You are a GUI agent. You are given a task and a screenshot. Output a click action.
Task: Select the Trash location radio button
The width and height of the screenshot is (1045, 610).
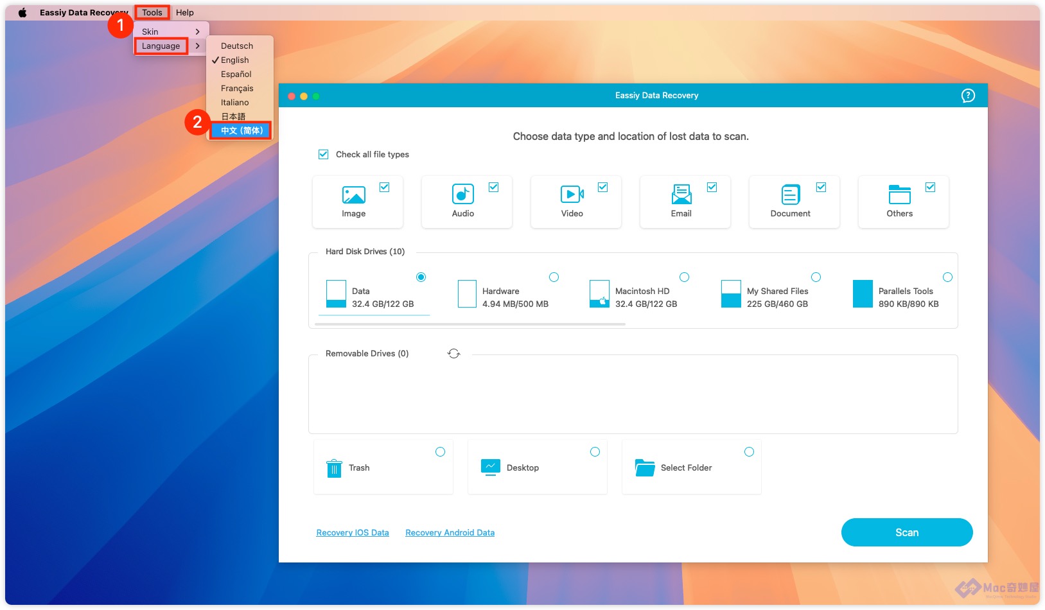(x=441, y=452)
